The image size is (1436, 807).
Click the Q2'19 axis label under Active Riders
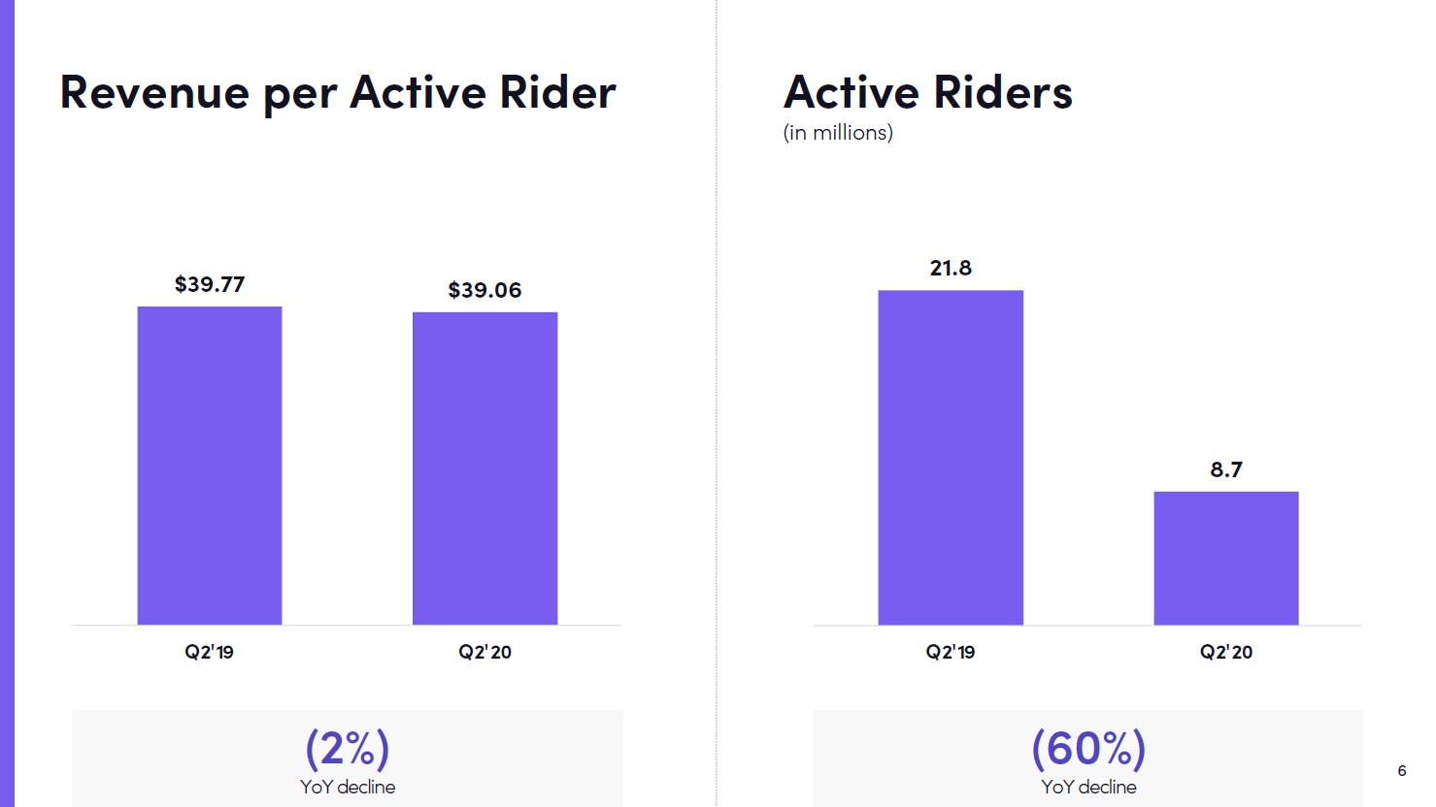pos(951,652)
